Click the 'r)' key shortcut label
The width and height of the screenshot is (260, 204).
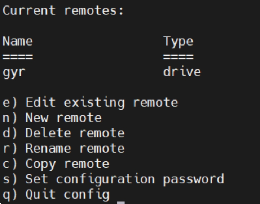click(x=10, y=148)
